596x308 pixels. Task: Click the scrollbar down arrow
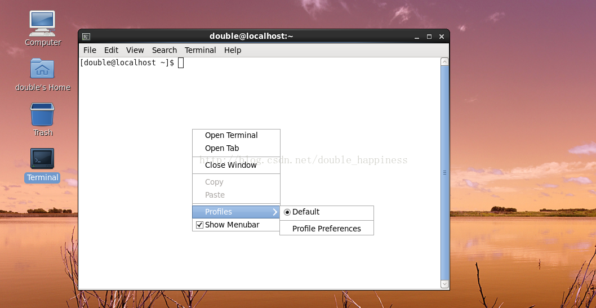point(444,284)
